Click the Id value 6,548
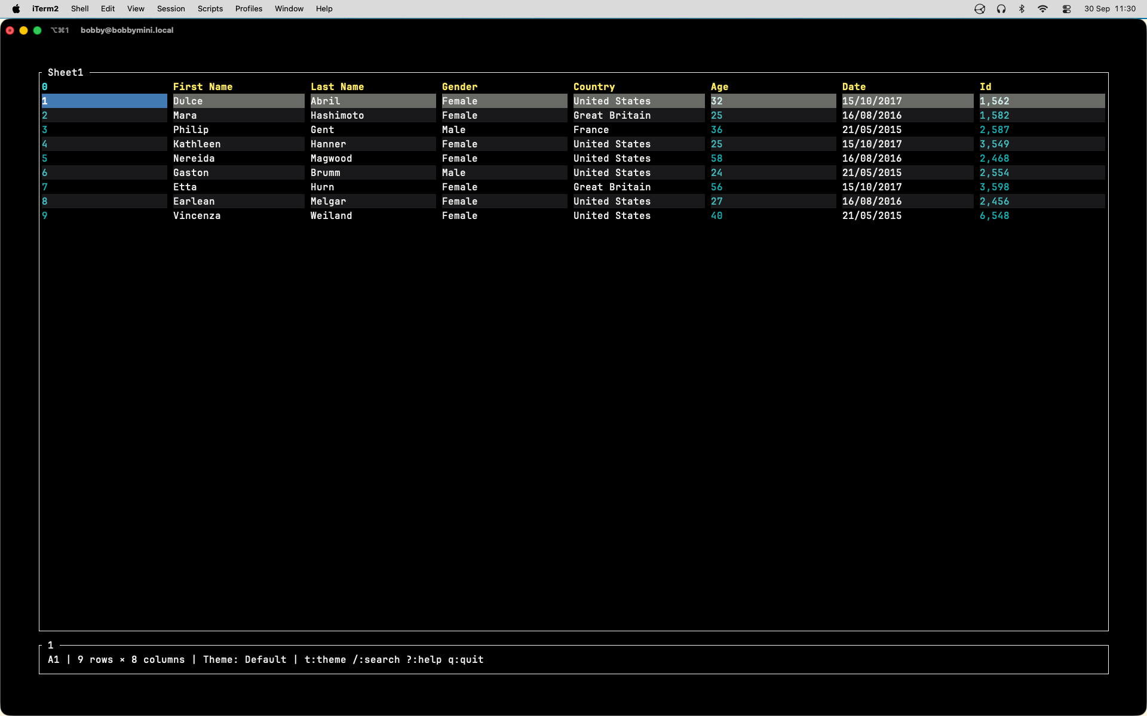Image resolution: width=1147 pixels, height=716 pixels. (x=995, y=216)
